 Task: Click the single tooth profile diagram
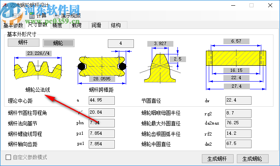160,68
